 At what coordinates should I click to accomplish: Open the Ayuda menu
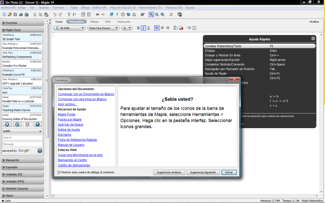(x=190, y=8)
